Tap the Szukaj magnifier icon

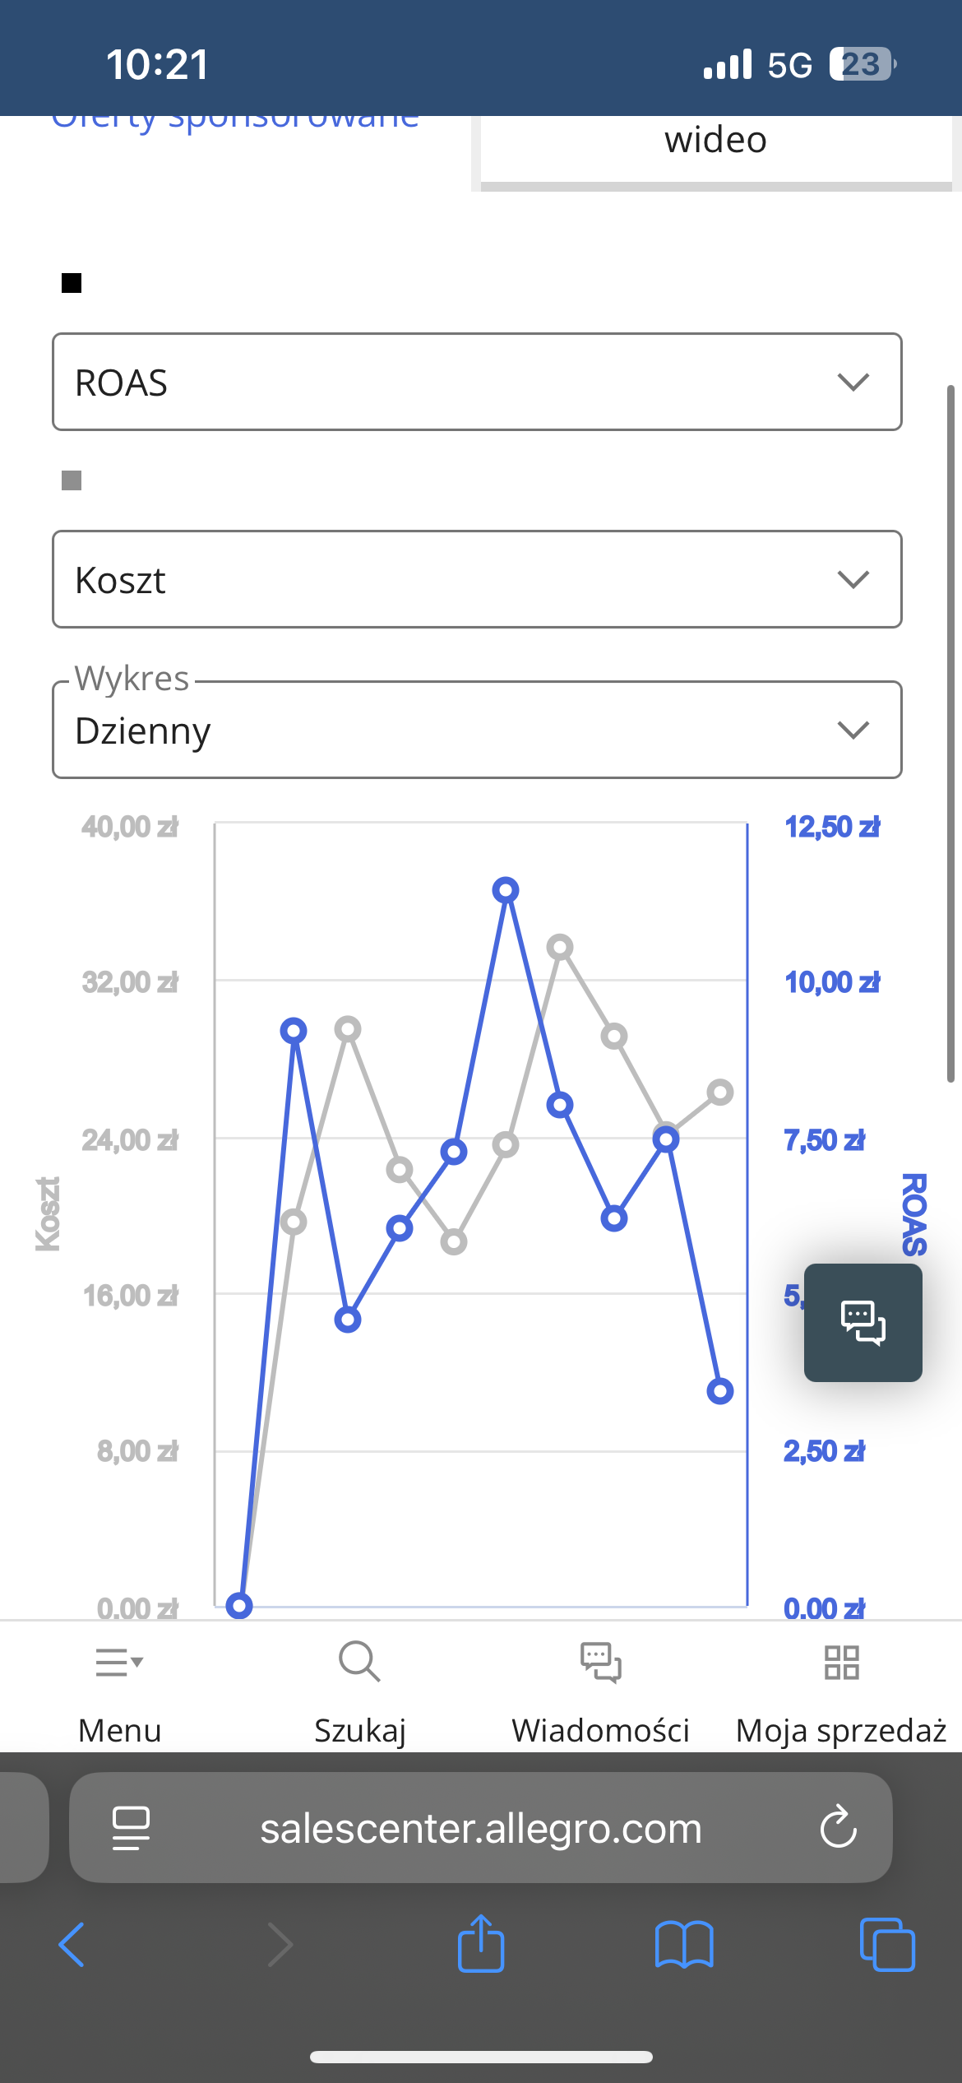[359, 1662]
